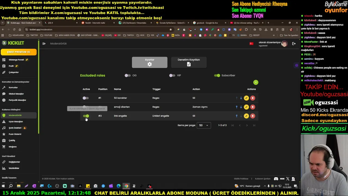348x196 pixels.
Task: Toggle the OG excluded role switch
Action: coord(128,75)
